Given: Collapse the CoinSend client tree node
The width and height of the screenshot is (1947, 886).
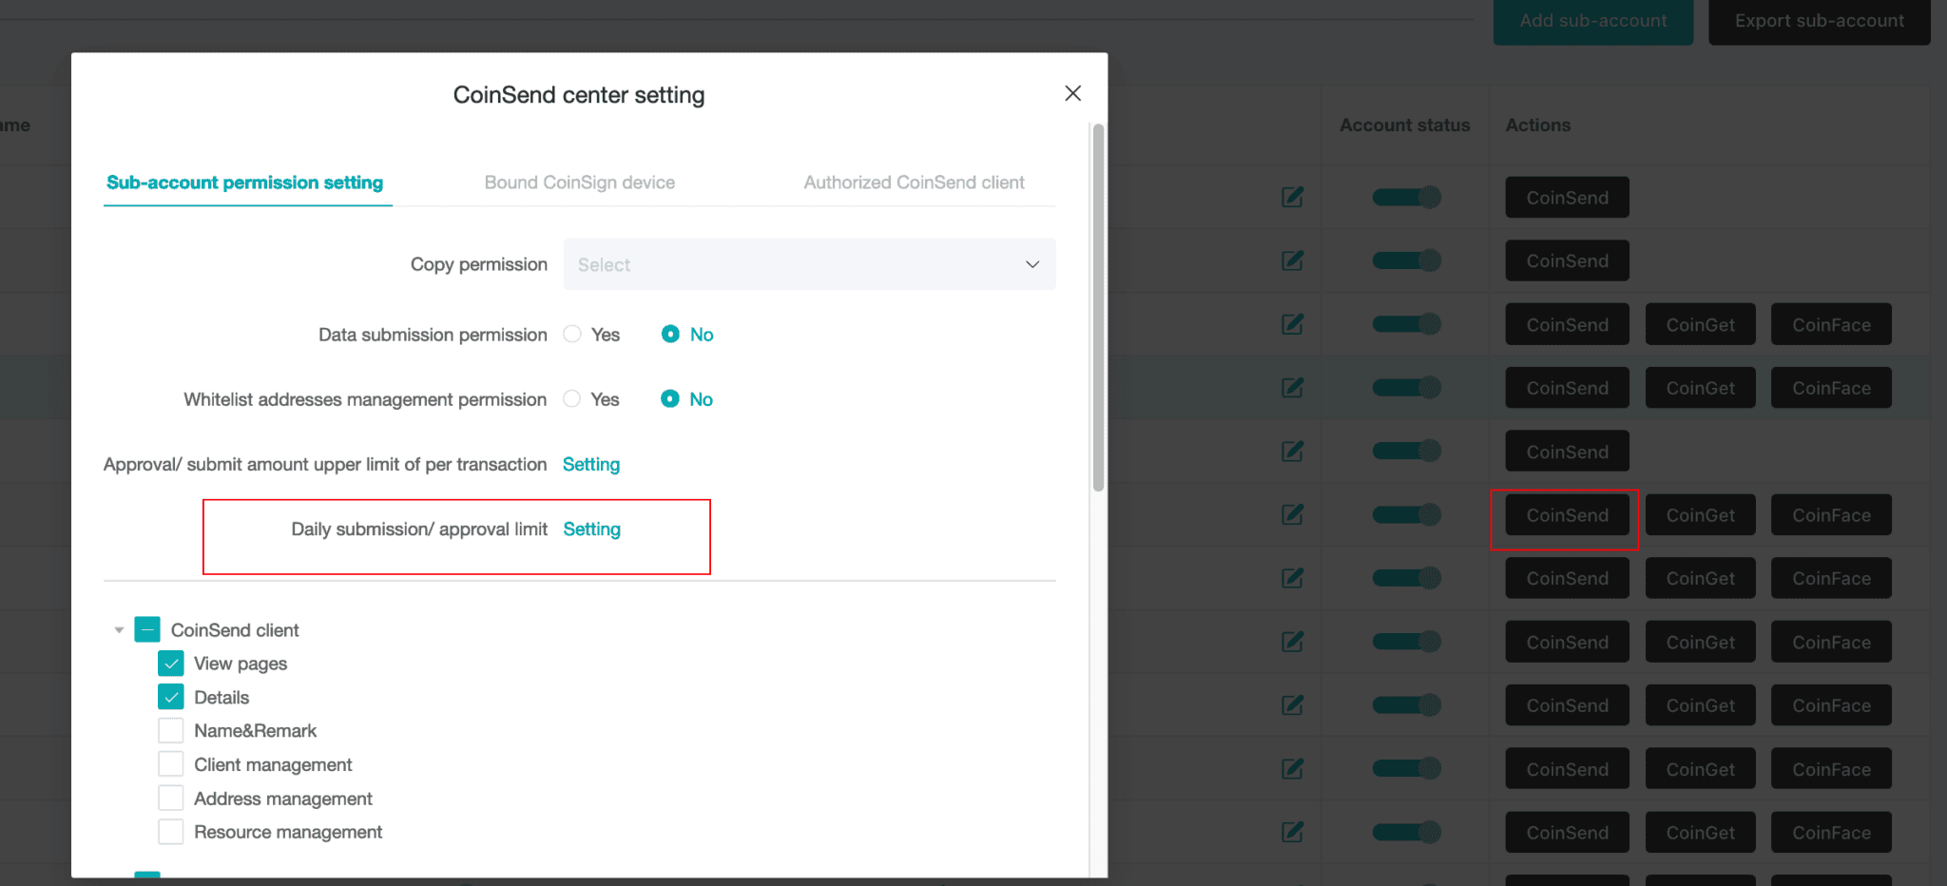Looking at the screenshot, I should tap(119, 630).
